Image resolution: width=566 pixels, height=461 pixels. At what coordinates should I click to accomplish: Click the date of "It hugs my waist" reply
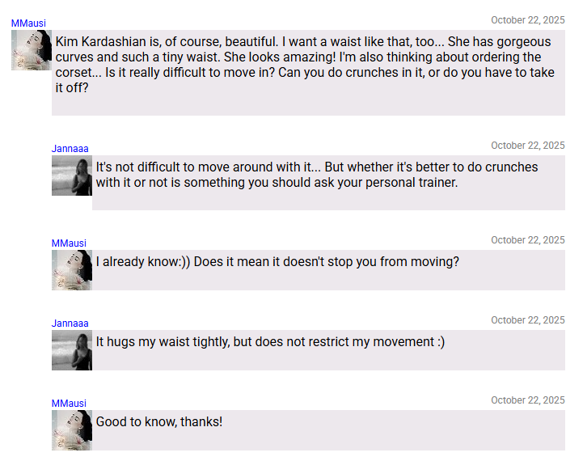click(x=527, y=320)
